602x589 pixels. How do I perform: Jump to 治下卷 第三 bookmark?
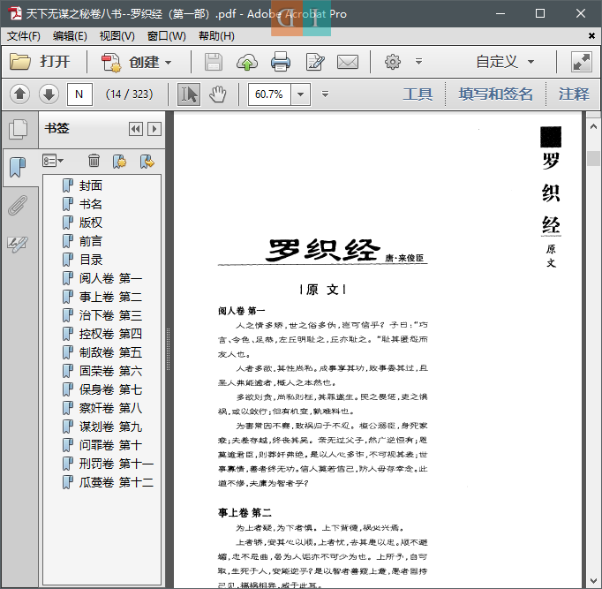pos(110,315)
